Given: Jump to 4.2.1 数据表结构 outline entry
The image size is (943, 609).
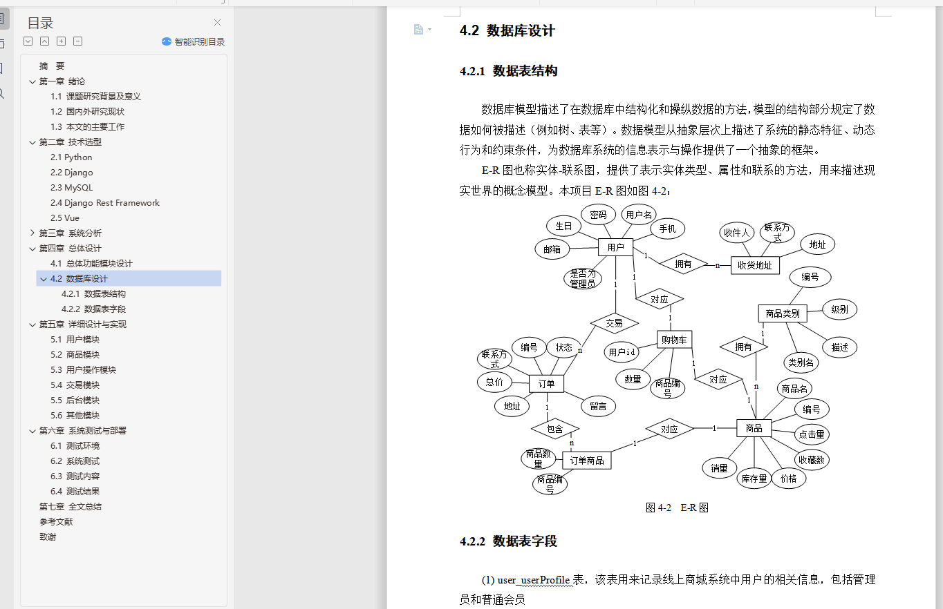Looking at the screenshot, I should (93, 294).
